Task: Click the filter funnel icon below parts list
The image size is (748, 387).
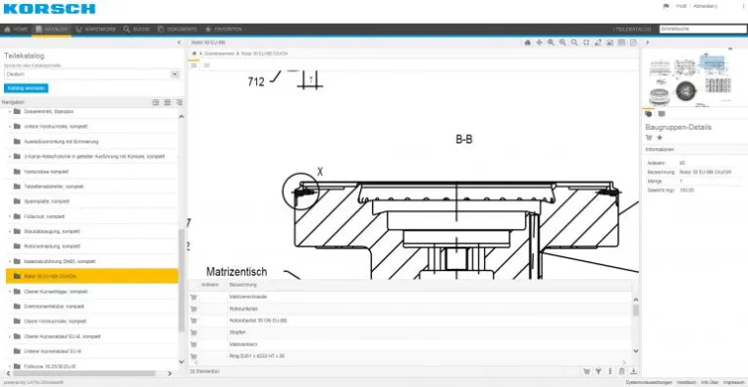Action: click(598, 371)
